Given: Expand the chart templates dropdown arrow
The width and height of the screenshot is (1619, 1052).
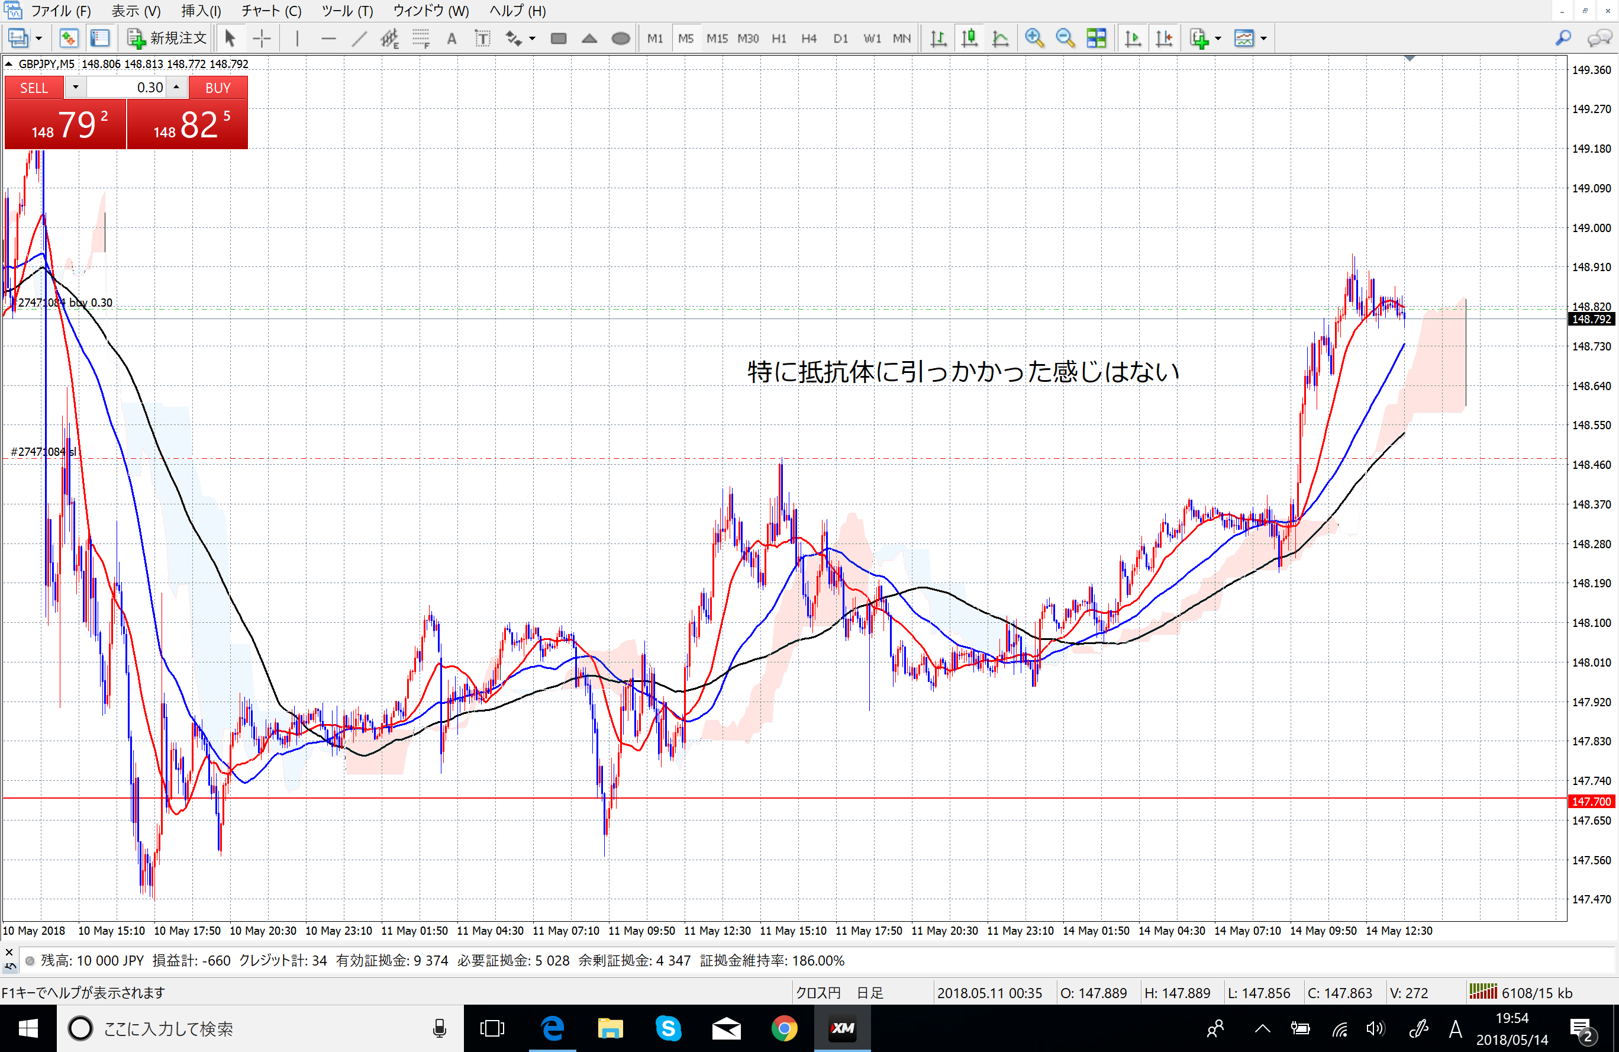Looking at the screenshot, I should coord(1263,39).
